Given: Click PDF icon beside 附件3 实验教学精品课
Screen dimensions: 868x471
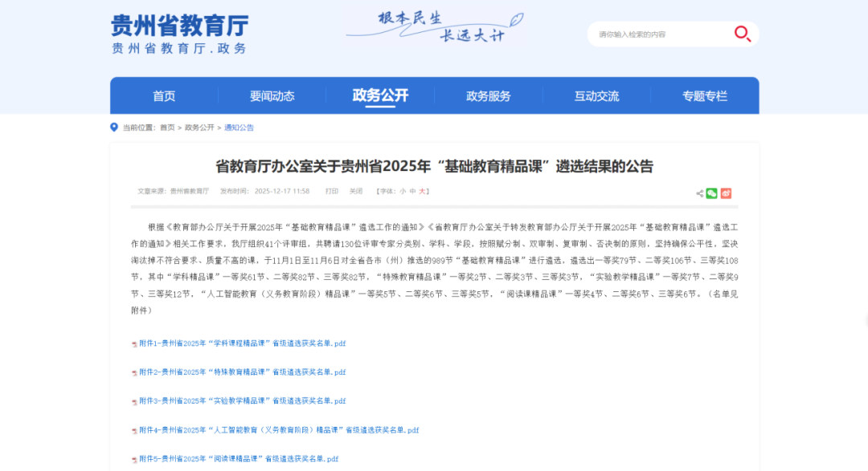Looking at the screenshot, I should (134, 401).
